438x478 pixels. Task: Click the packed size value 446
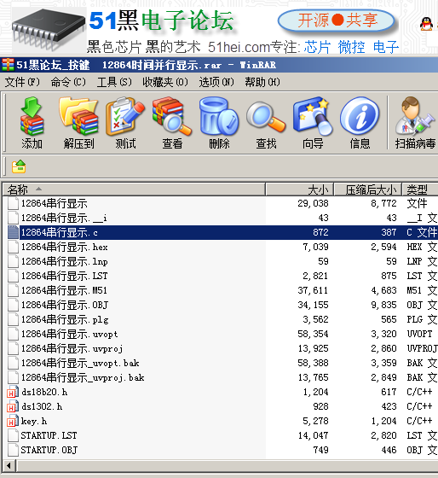(389, 451)
